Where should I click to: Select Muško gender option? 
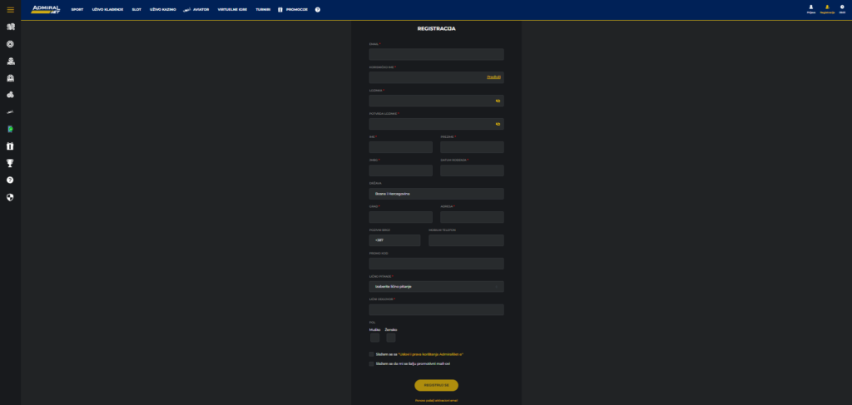375,338
